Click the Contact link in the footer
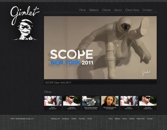This screenshot has height=130, width=167. click(x=150, y=119)
